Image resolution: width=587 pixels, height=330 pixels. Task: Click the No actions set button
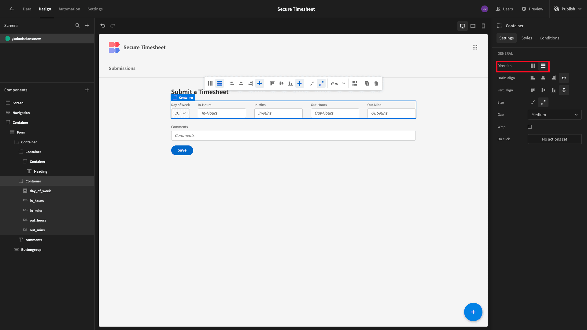555,139
